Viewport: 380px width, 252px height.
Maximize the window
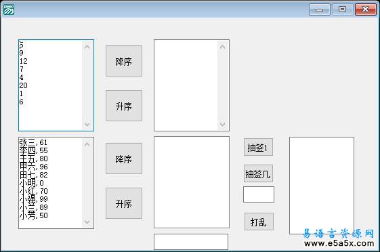(342, 9)
